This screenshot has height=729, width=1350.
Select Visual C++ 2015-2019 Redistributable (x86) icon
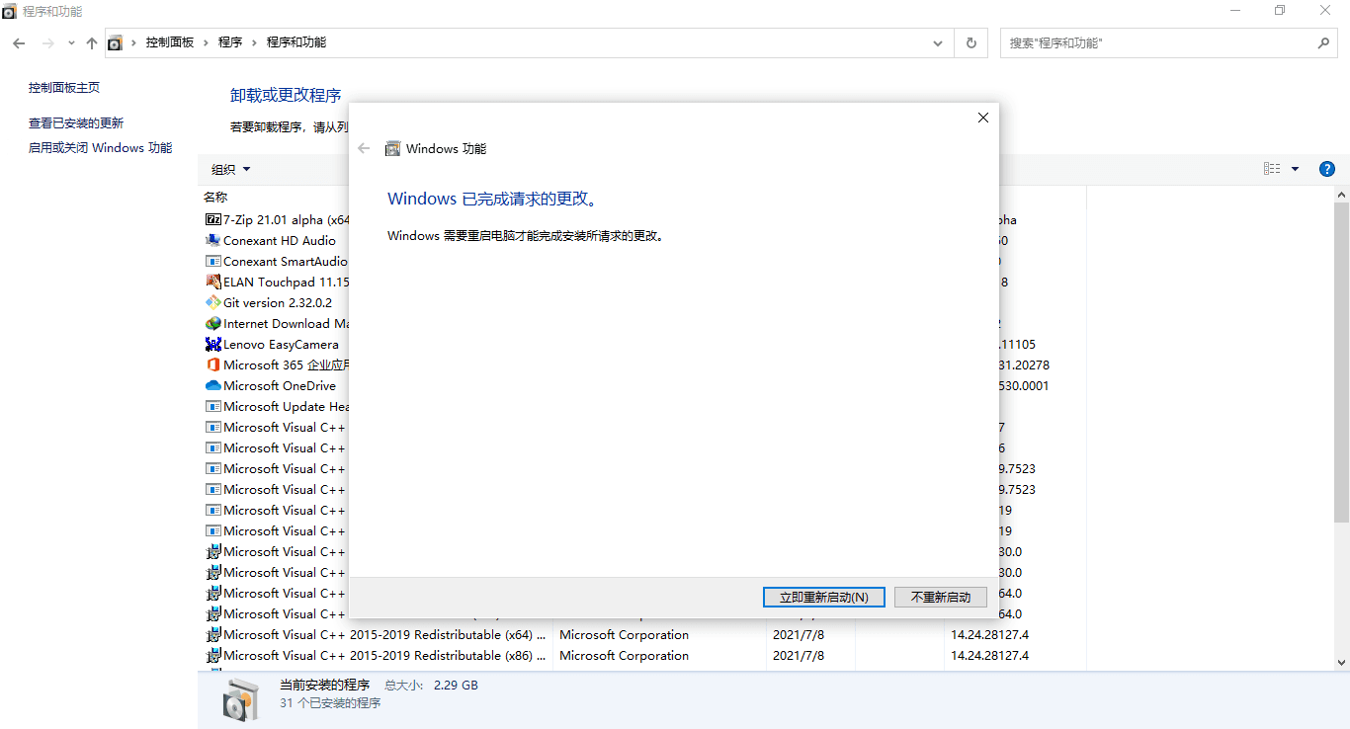click(213, 655)
